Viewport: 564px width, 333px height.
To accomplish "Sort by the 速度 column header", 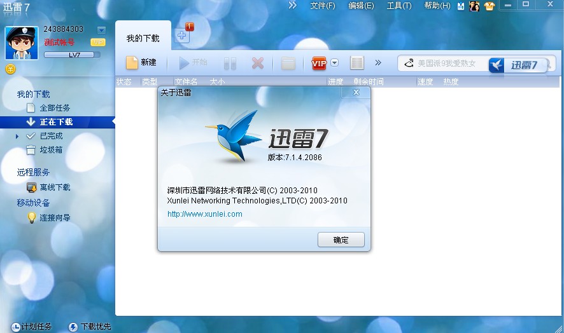I will point(425,82).
